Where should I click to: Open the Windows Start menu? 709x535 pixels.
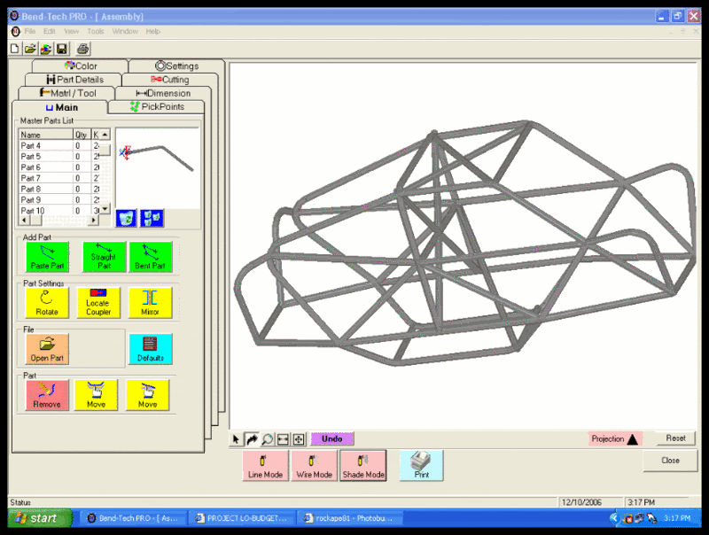click(x=40, y=518)
